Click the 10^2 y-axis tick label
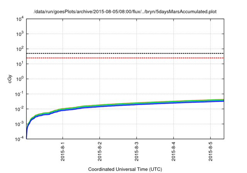 tap(20, 49)
